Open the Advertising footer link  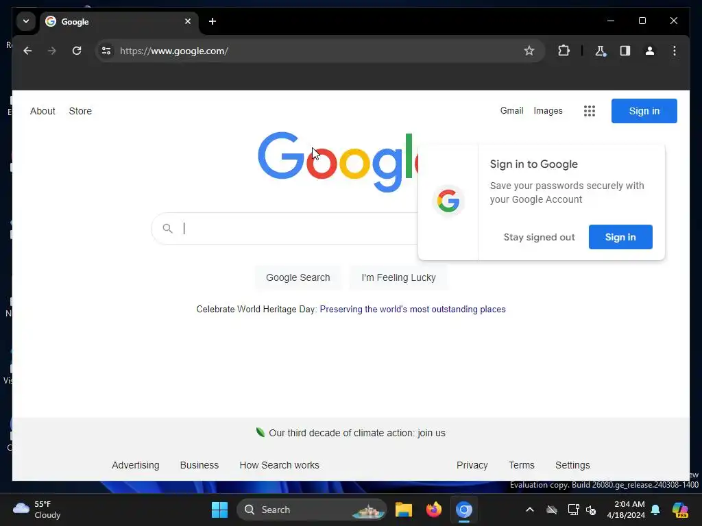click(135, 465)
